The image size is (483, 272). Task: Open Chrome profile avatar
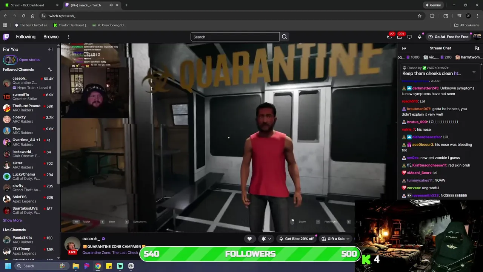click(468, 16)
